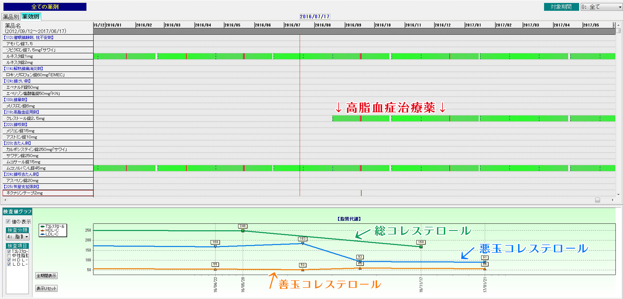Select the ルネスタ錠1mg drug row
The height and width of the screenshot is (299, 623).
48,56
